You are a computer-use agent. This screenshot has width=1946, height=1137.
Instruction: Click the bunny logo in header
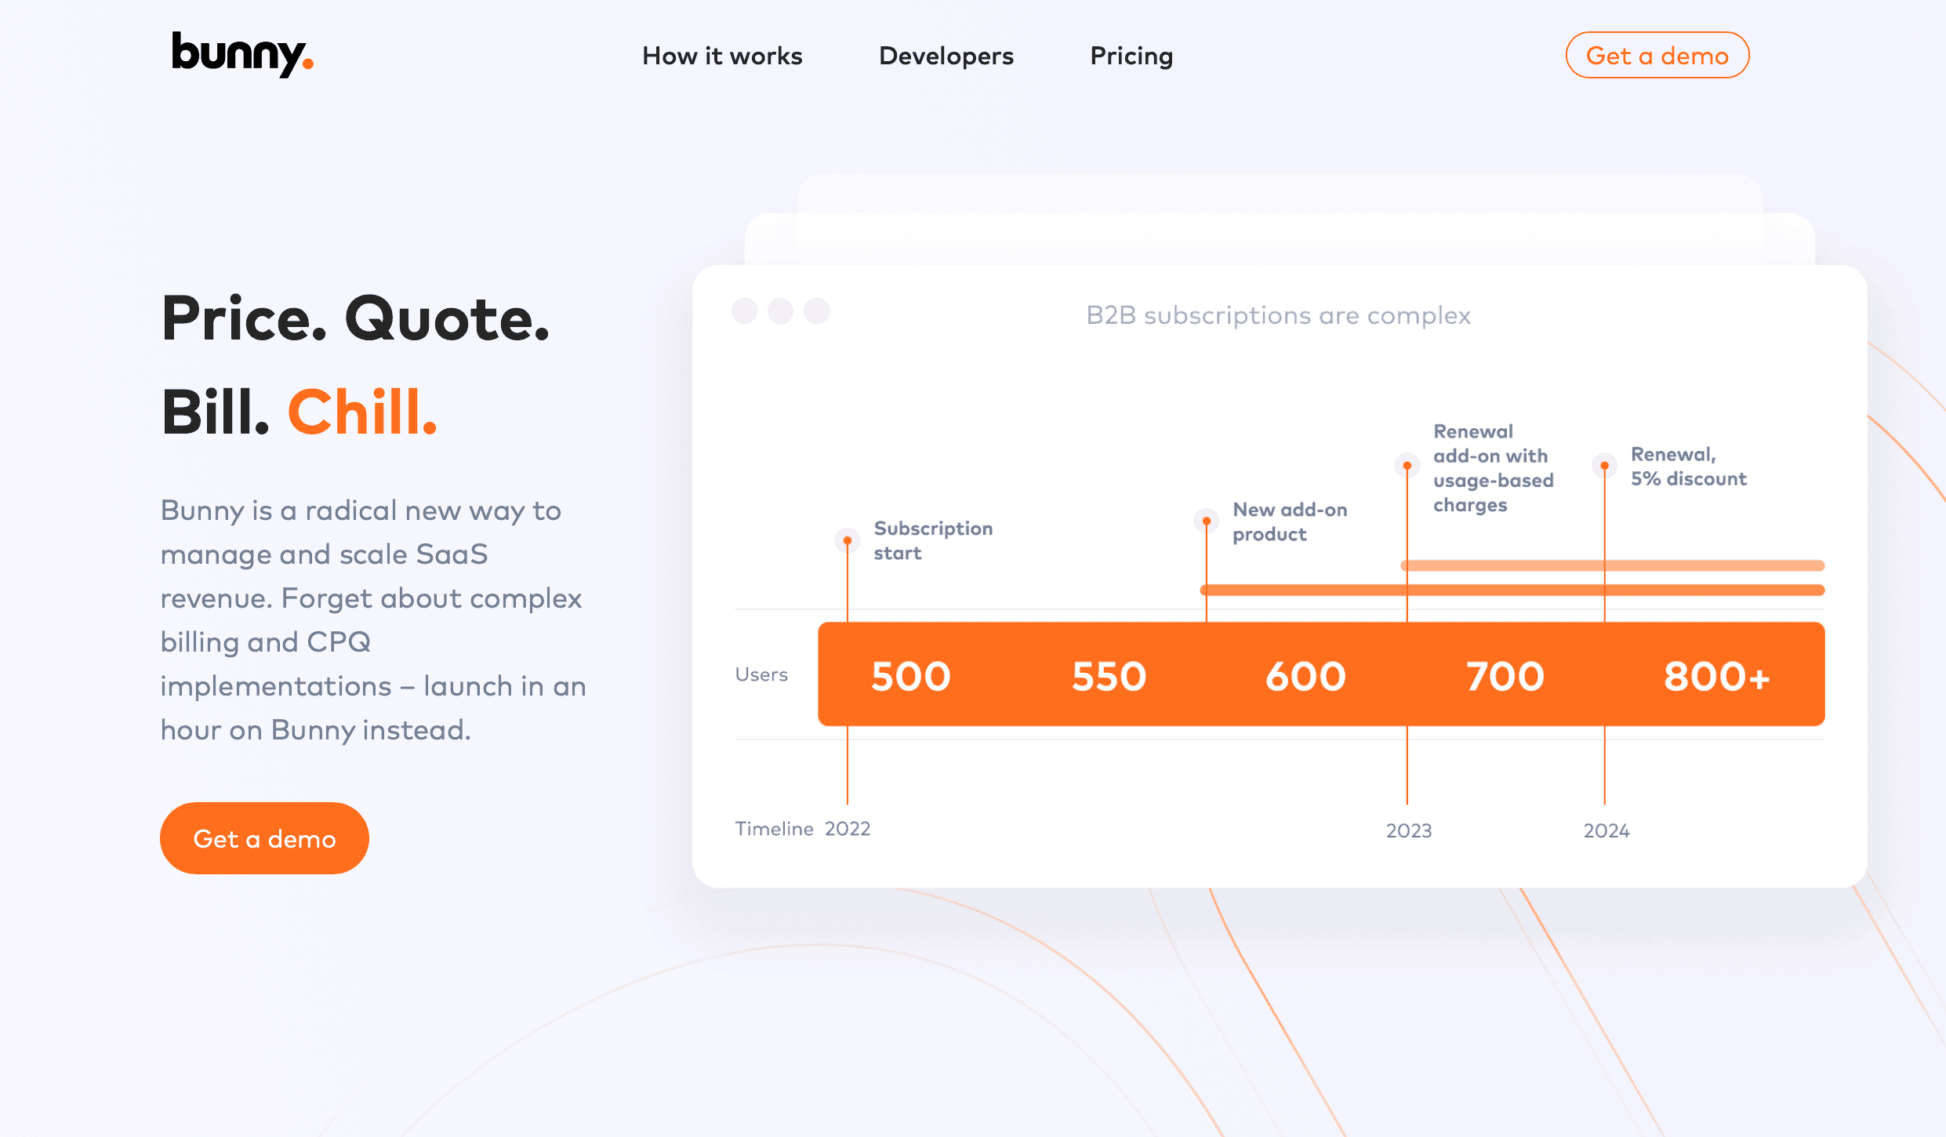click(x=242, y=54)
